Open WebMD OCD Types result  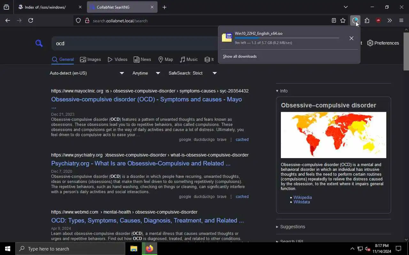click(147, 220)
